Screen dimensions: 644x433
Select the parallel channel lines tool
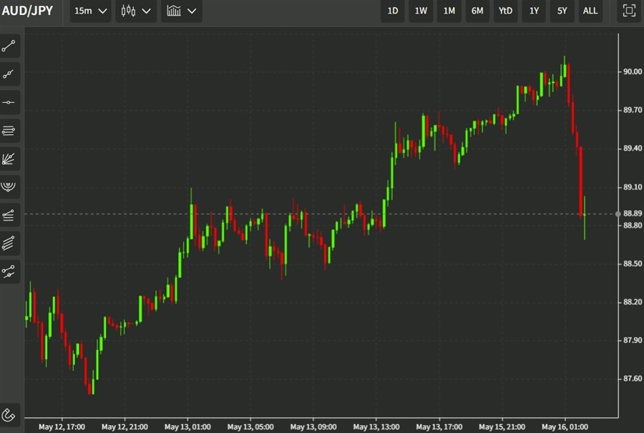click(x=9, y=243)
